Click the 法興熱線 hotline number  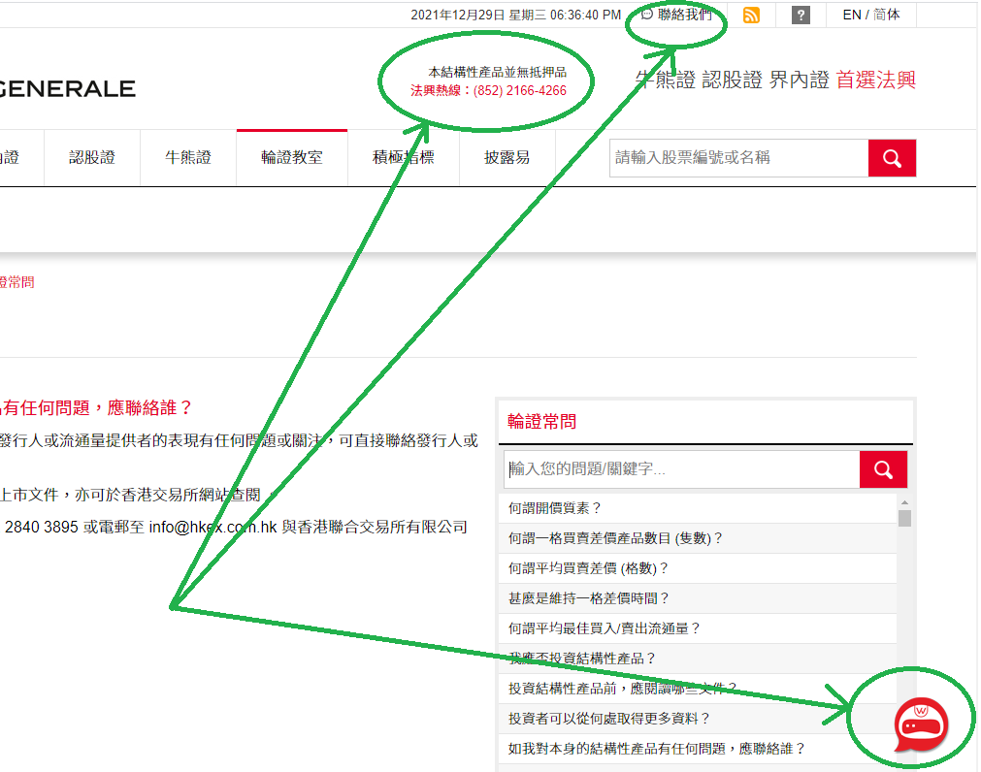520,90
